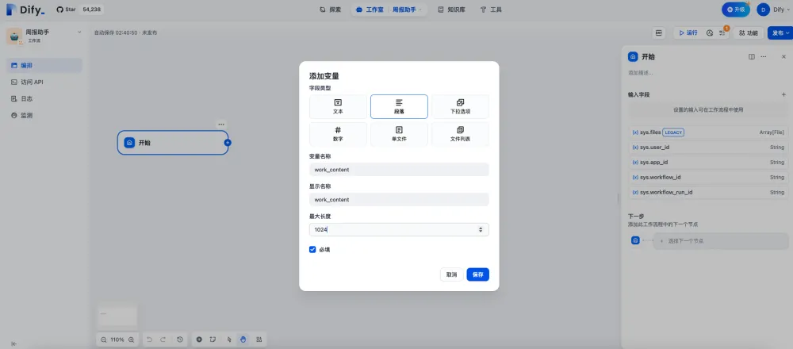793x349 pixels.
Task: Open the Dify account menu
Action: [773, 9]
